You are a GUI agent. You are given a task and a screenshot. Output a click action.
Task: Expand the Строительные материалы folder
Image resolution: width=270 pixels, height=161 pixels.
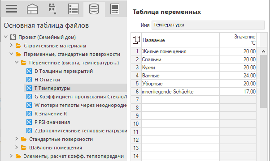pos(11,45)
